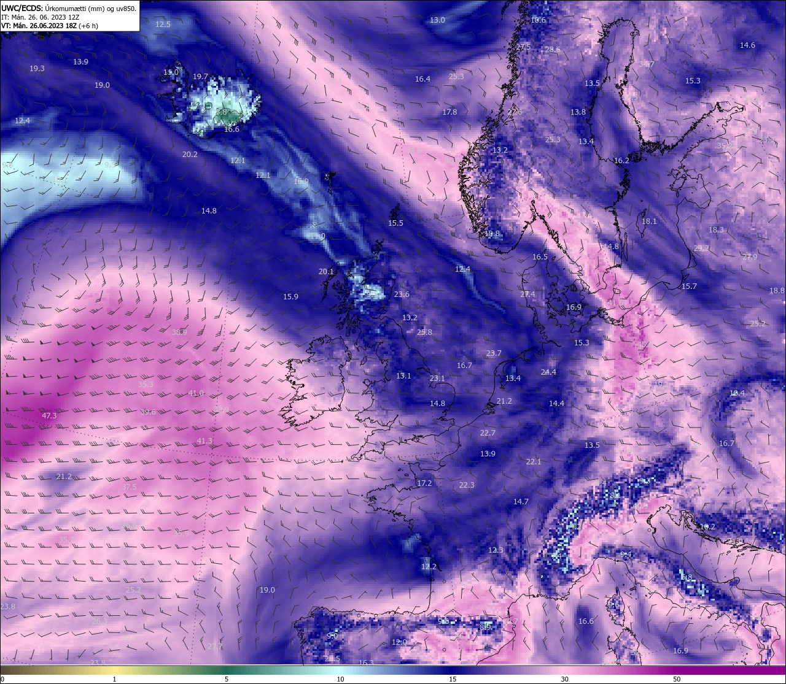Click the 22.3 value over France

point(467,485)
